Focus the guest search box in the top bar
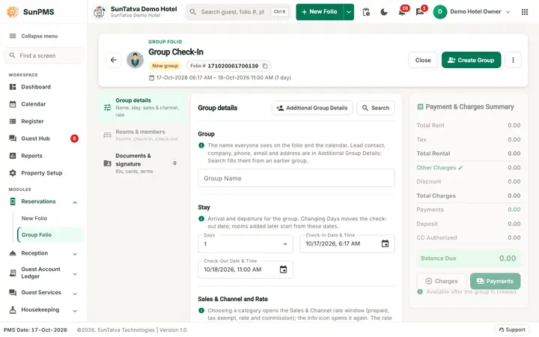Screen dimensions: 539x337 [x=238, y=12]
